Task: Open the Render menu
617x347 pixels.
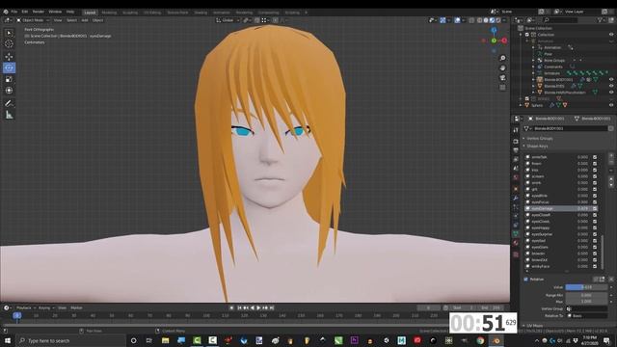Action: tap(39, 12)
